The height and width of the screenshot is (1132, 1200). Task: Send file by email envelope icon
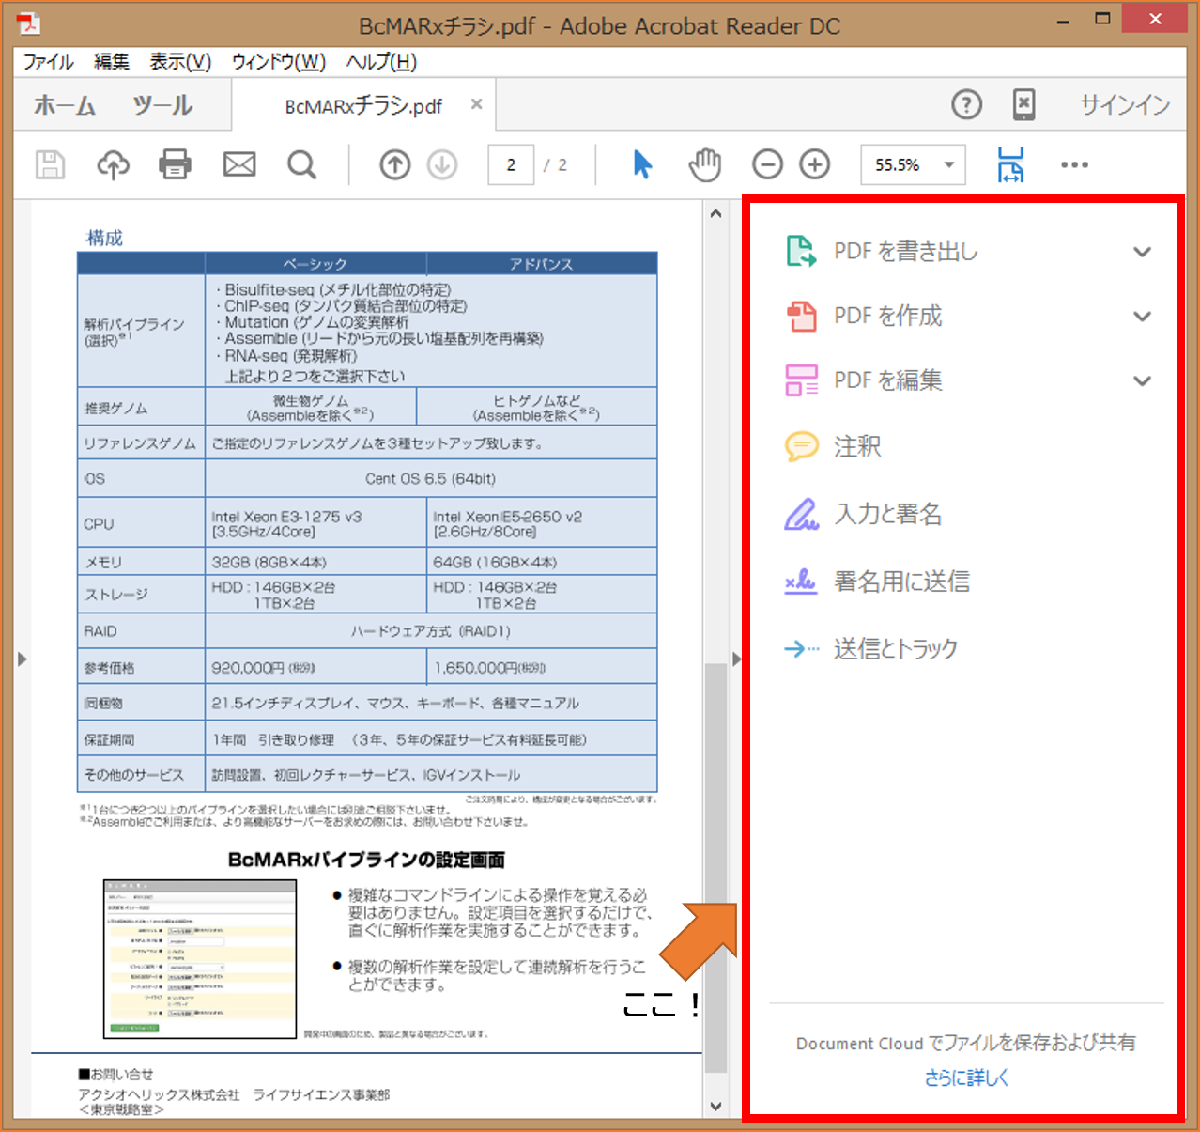point(239,165)
